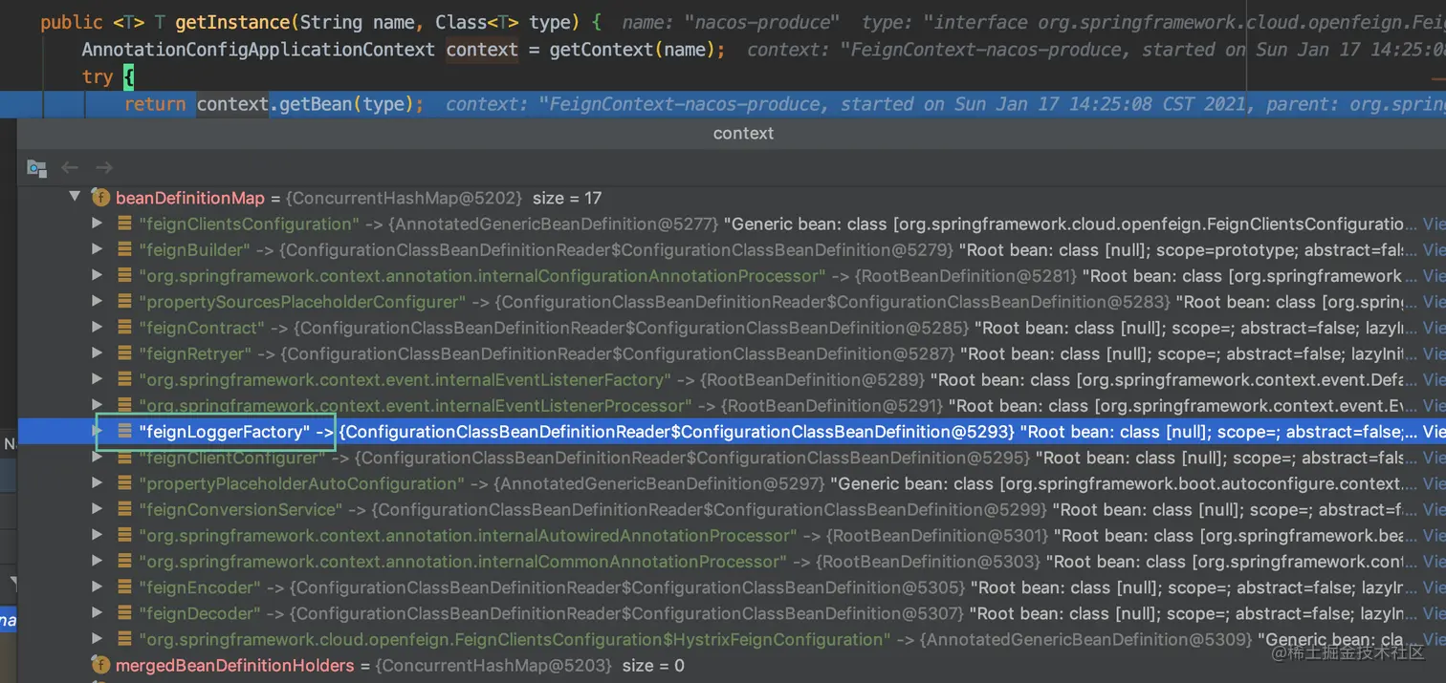Open the View link on the feignClientsConfiguration row

click(1434, 224)
